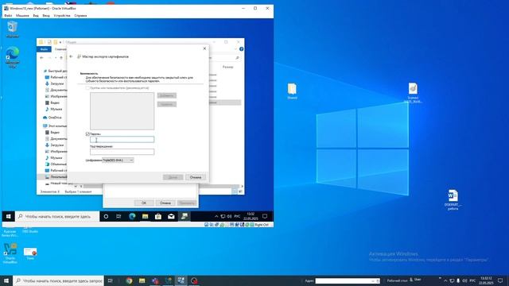Go back in the certificate export wizard

[x=71, y=56]
